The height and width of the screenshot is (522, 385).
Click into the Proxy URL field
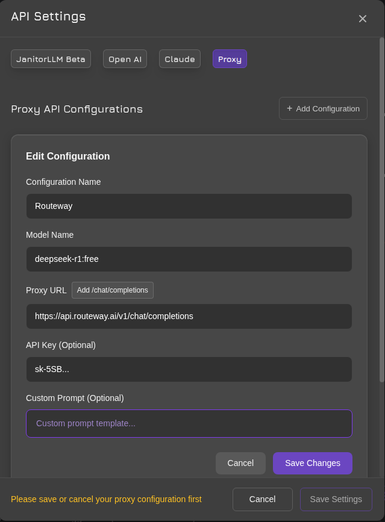[x=189, y=316]
